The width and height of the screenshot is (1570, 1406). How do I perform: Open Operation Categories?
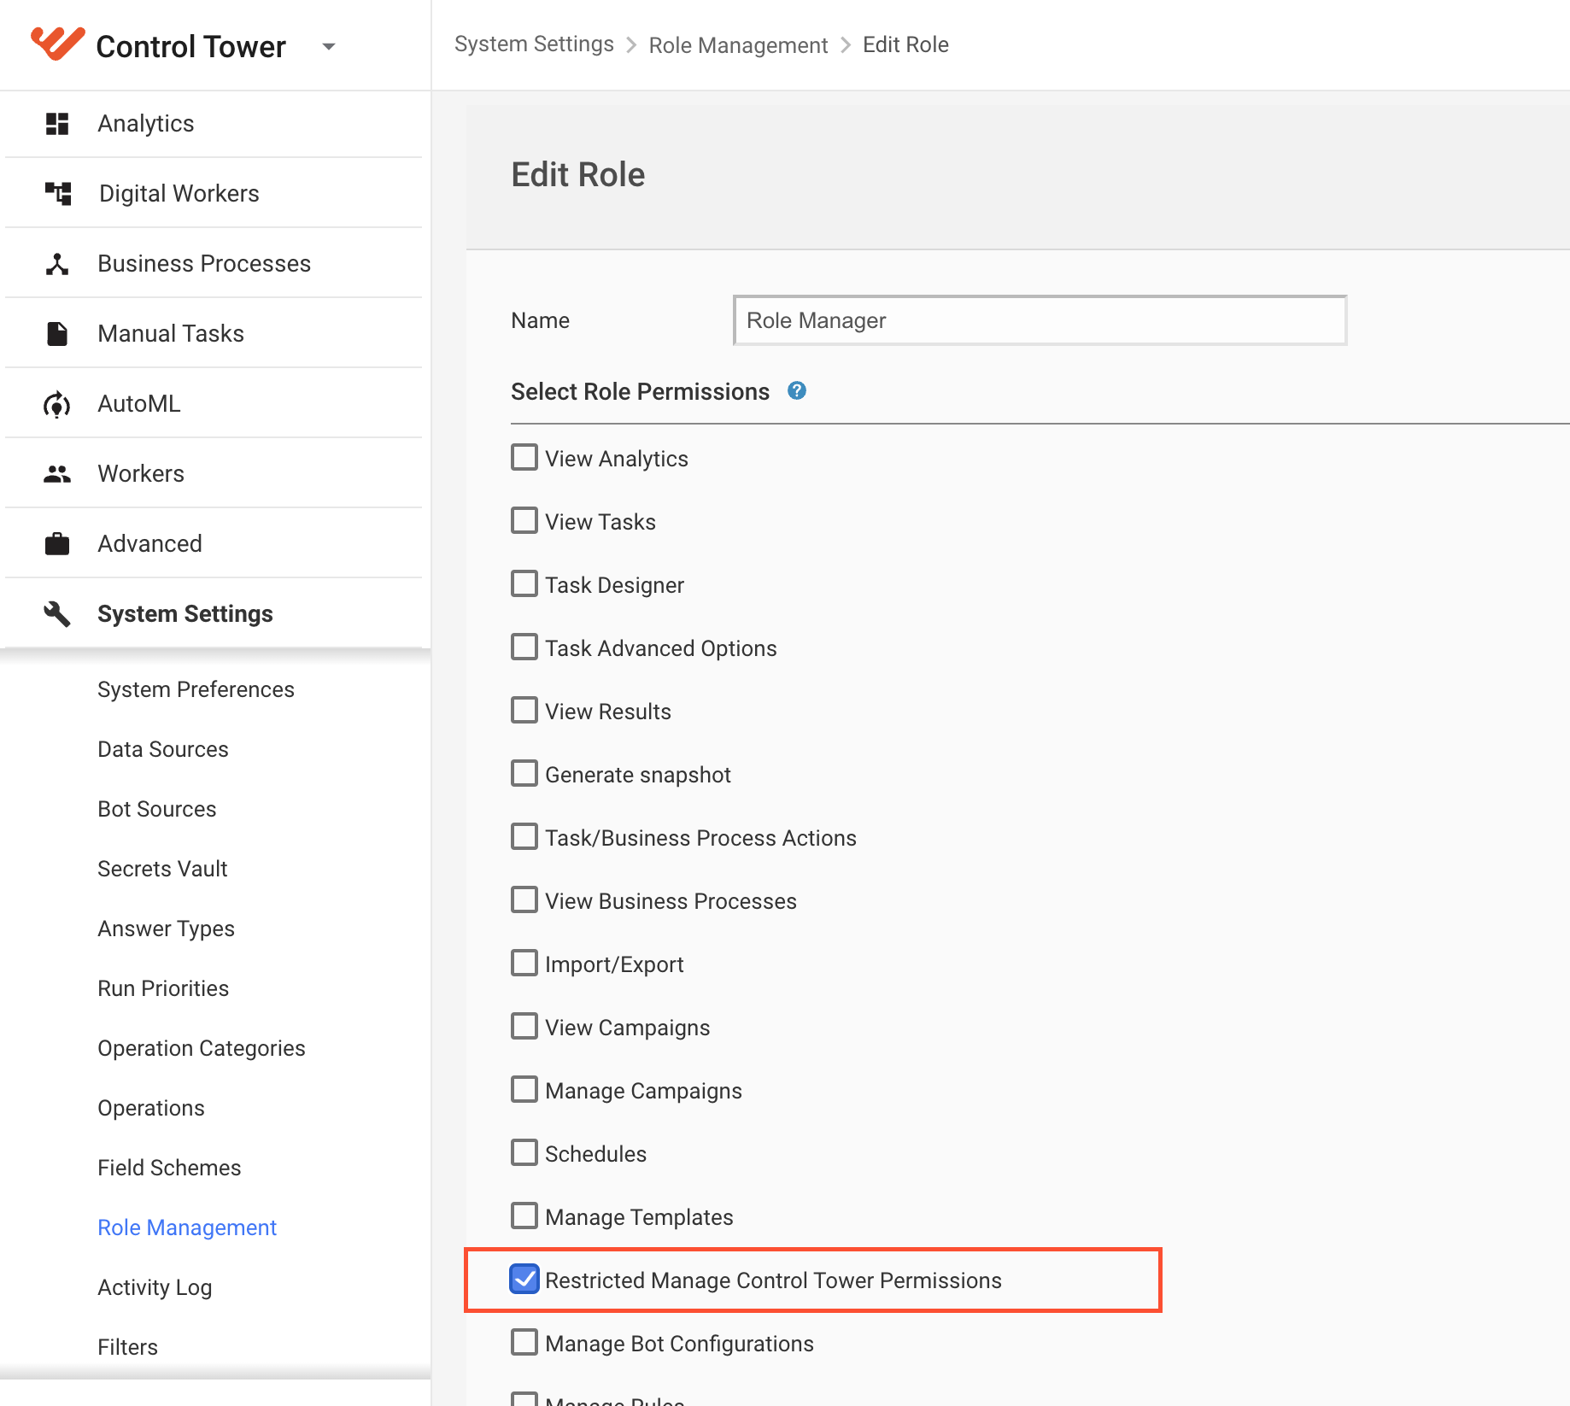202,1048
